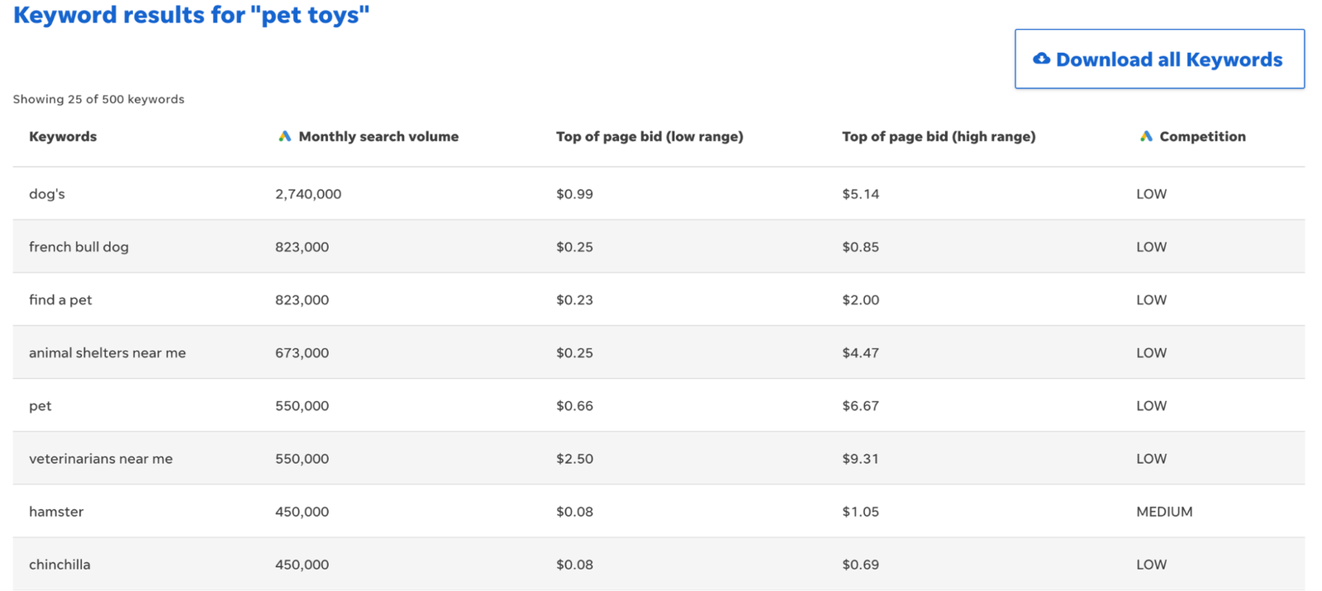1322x591 pixels.
Task: Click the MEDIUM competition value for hamster
Action: coord(1164,512)
